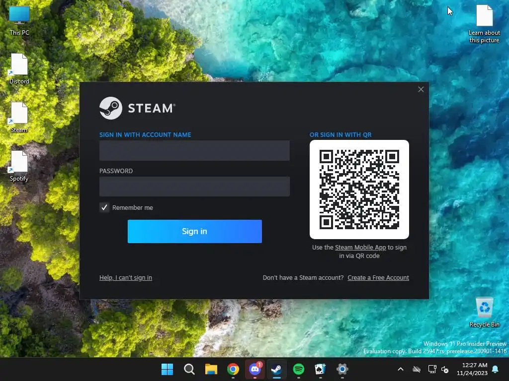This screenshot has height=381, width=509.
Task: Open the Steam Mobile App link
Action: pos(360,247)
